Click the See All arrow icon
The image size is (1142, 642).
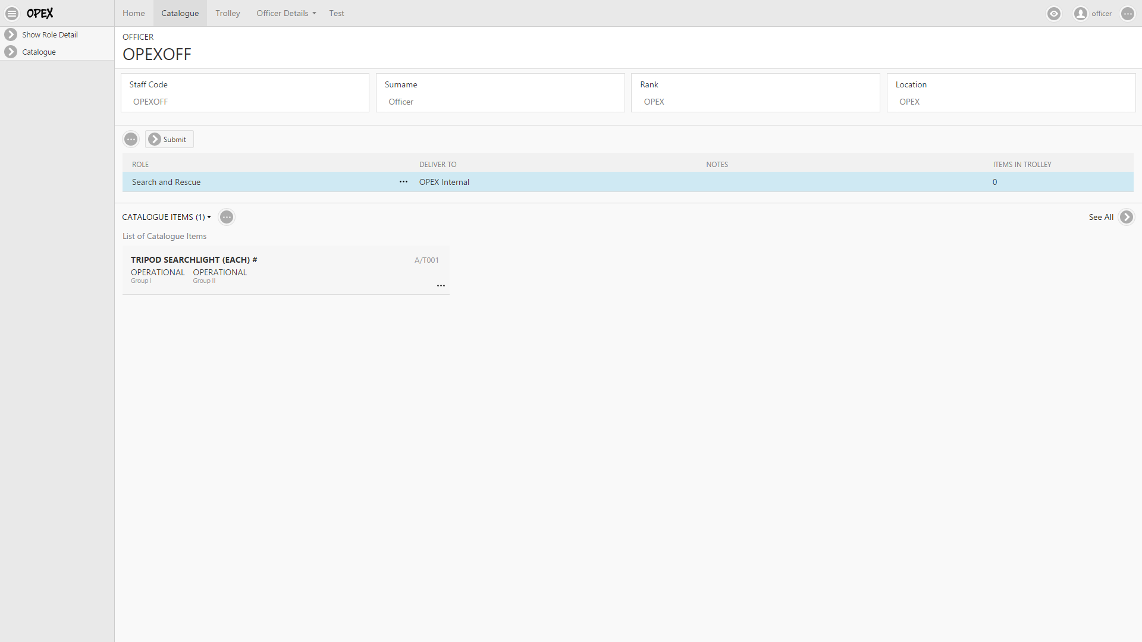[1127, 217]
